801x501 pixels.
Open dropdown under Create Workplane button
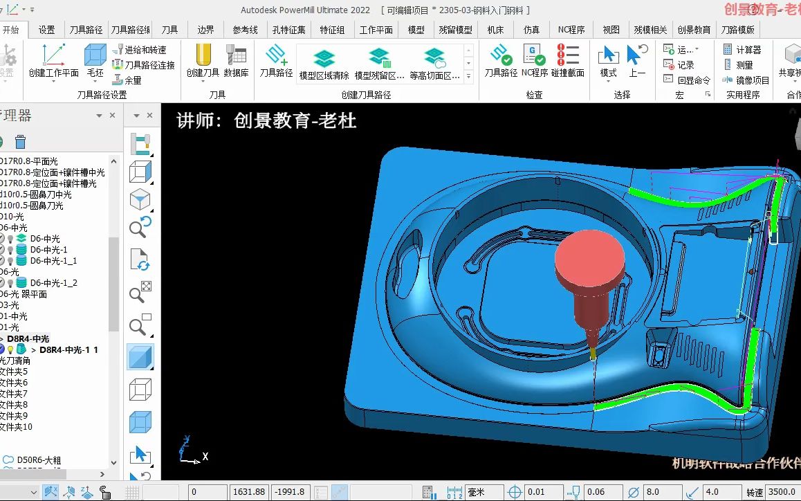(53, 81)
